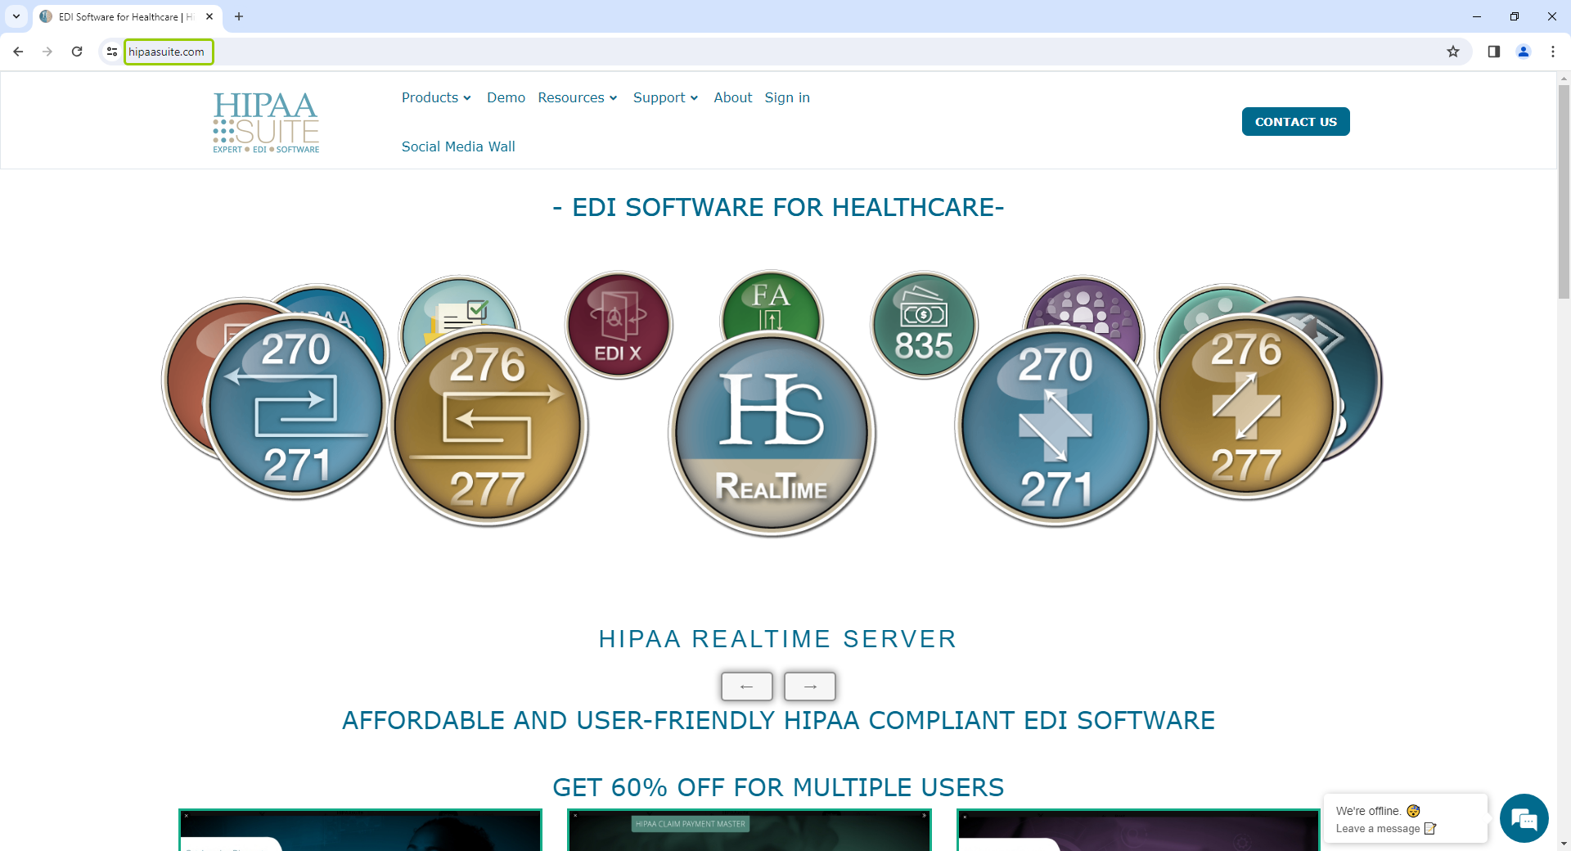Viewport: 1571px width, 851px height.
Task: Open the About page
Action: coord(733,97)
